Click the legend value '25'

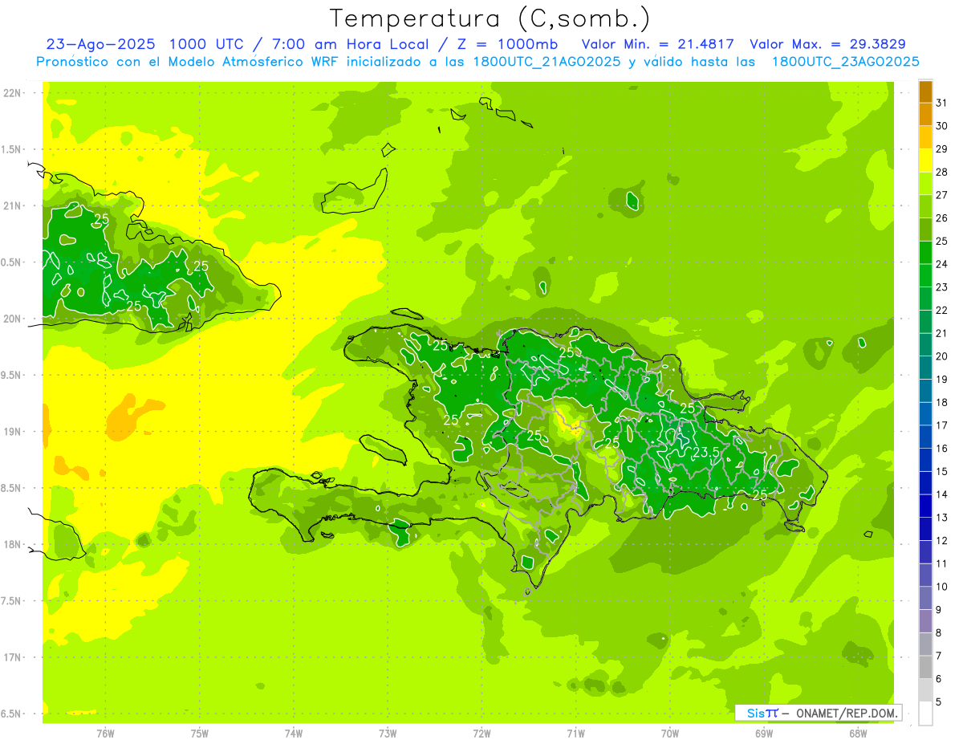(942, 241)
